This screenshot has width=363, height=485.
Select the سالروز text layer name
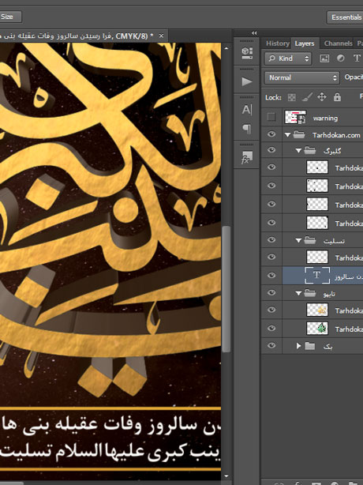click(x=349, y=276)
